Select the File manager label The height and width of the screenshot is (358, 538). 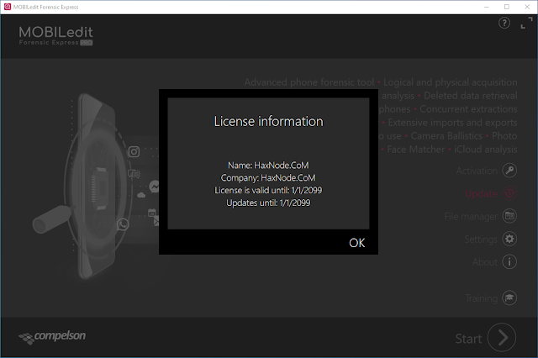coord(471,216)
